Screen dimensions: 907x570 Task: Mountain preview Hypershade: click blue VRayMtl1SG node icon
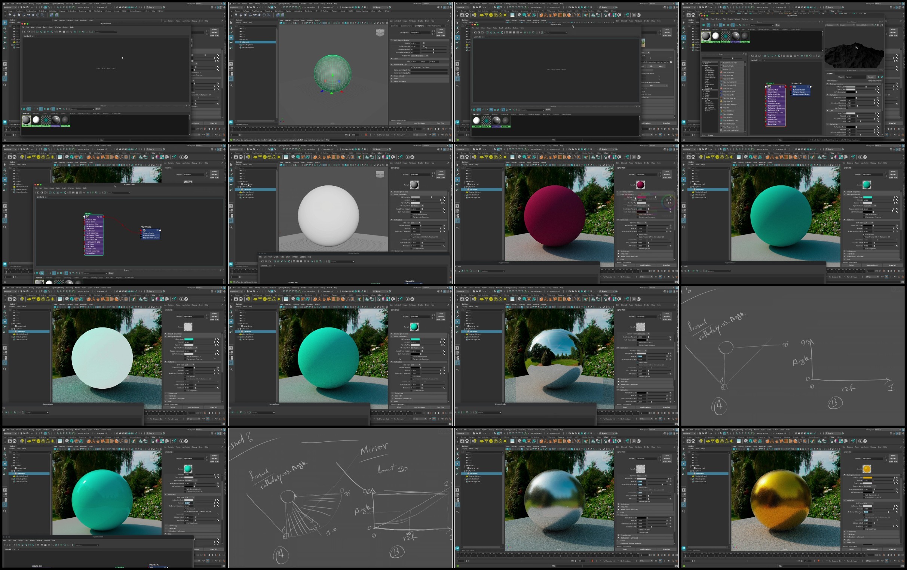click(794, 87)
